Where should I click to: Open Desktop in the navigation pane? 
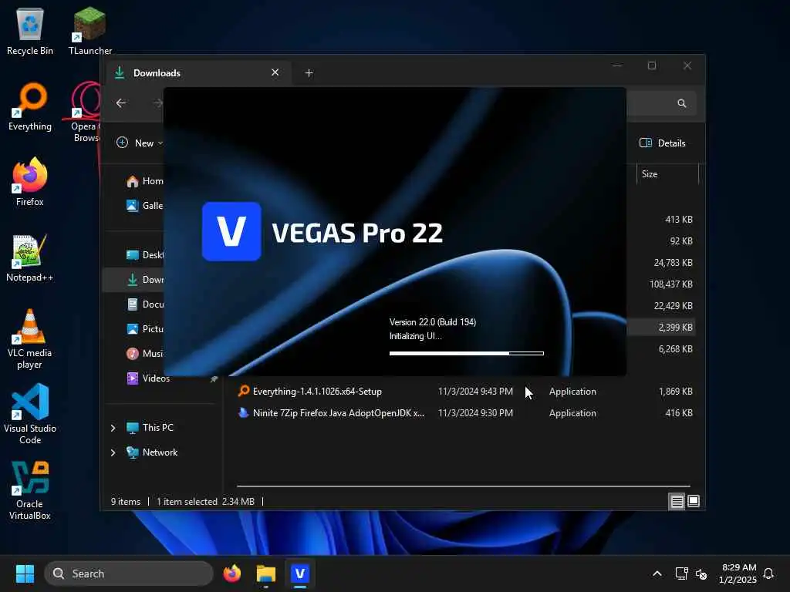(x=144, y=254)
